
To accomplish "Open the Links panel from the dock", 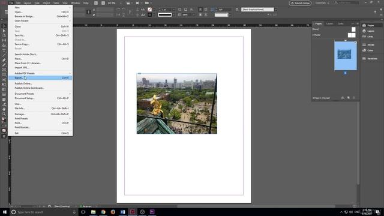I will coord(371,37).
